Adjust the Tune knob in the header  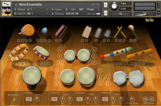pos(114,6)
